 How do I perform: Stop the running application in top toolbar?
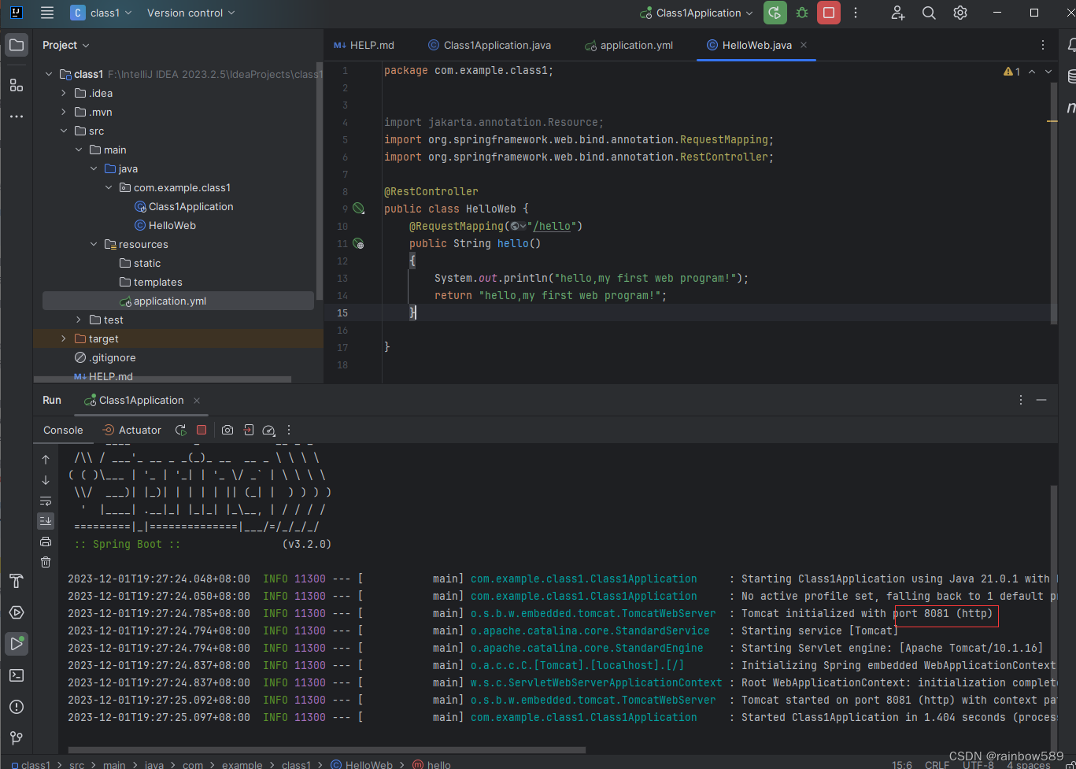click(x=828, y=13)
